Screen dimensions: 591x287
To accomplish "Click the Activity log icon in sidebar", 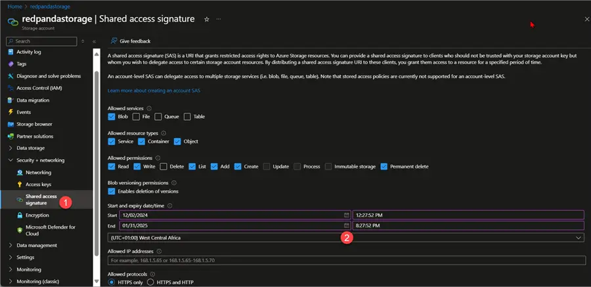I will tap(11, 52).
